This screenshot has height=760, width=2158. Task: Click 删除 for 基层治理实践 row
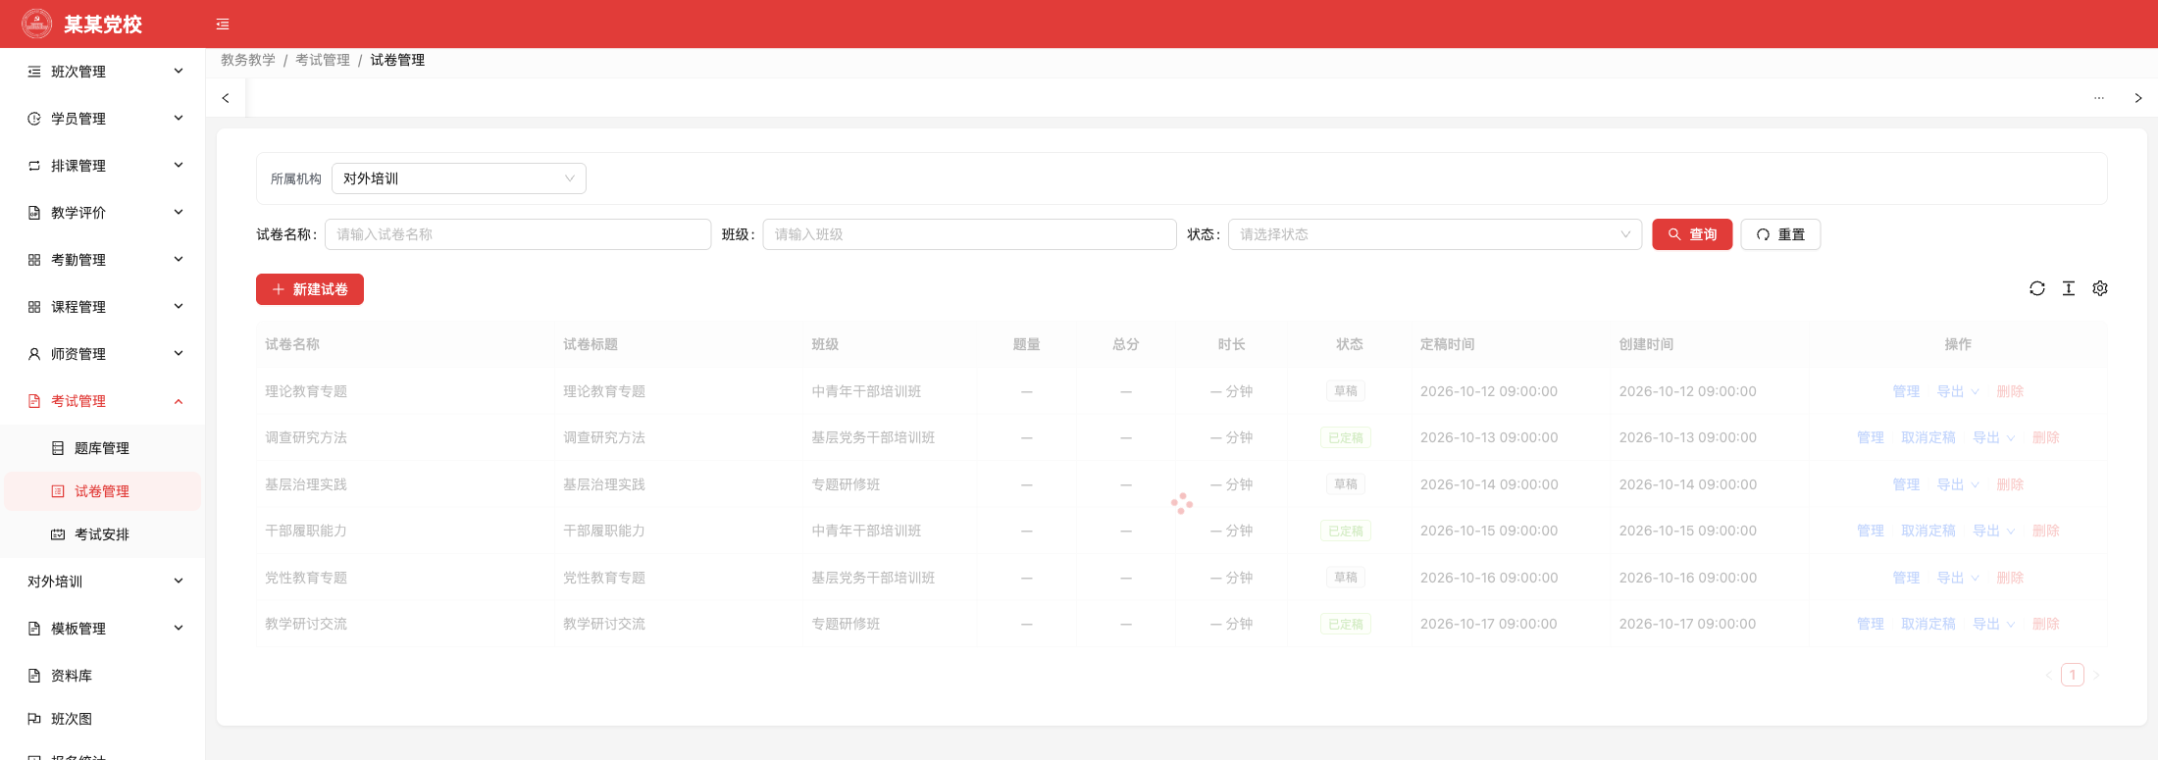[2010, 484]
